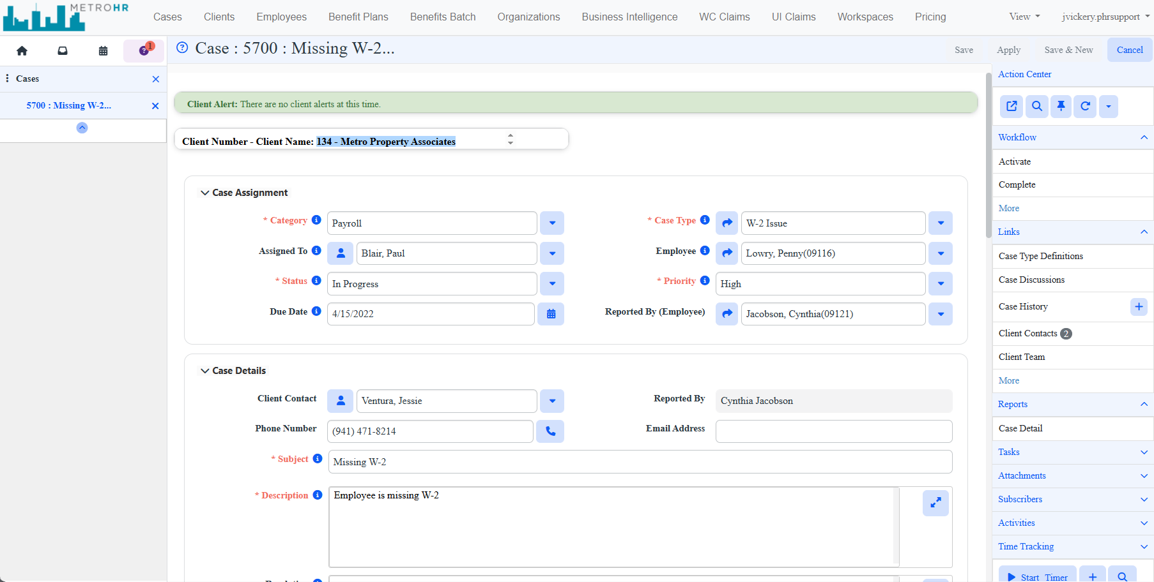Switch to the Benefit Plans menu
Viewport: 1154px width, 582px height.
point(358,17)
